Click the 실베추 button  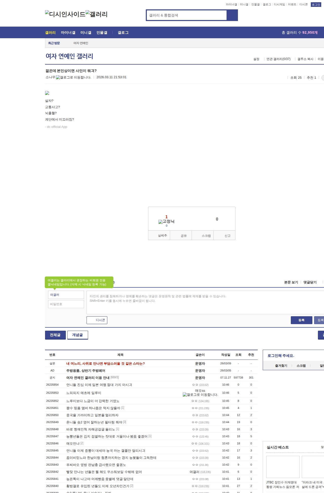tap(159, 235)
